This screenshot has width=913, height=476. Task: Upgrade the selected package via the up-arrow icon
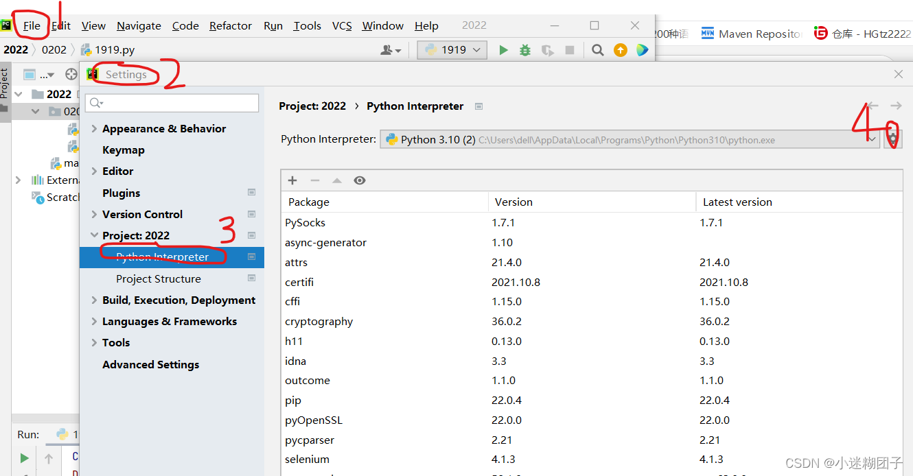(337, 180)
